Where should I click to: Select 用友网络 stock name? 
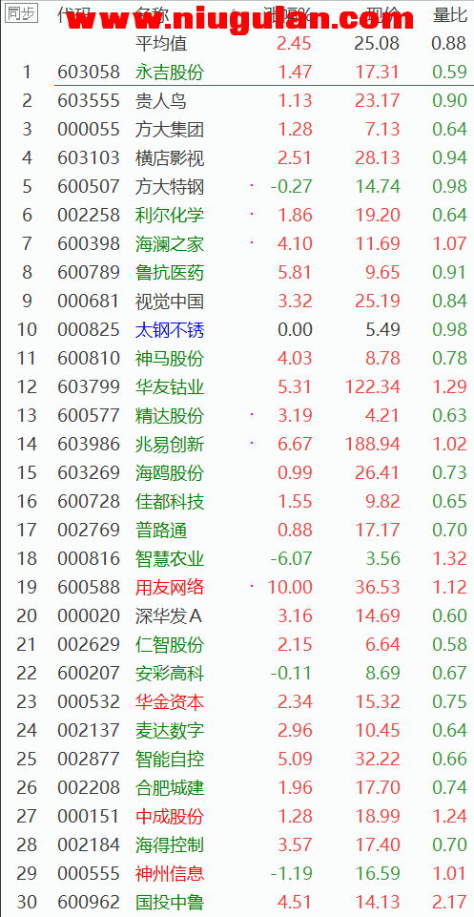(170, 588)
